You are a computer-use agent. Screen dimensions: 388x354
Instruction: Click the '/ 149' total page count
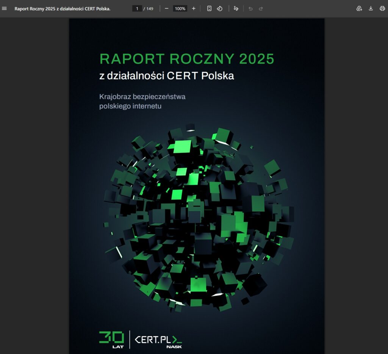click(x=149, y=9)
